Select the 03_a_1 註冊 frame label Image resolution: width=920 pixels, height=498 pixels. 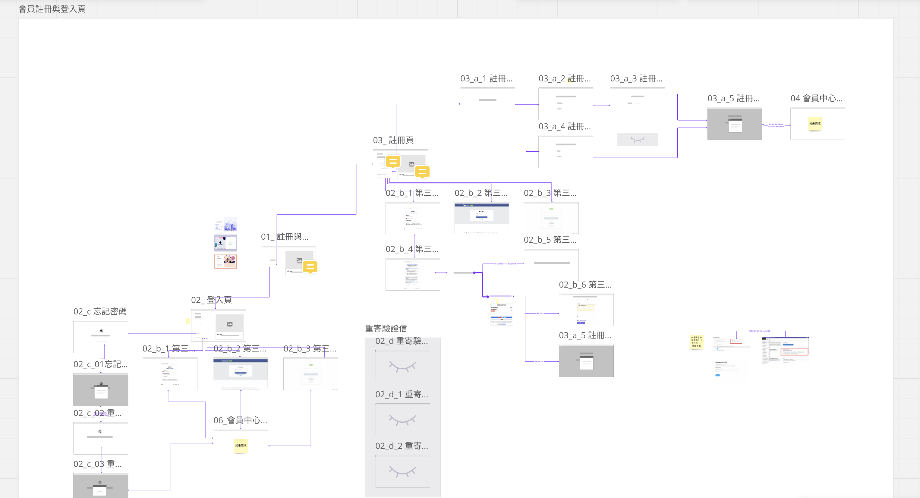coord(486,78)
